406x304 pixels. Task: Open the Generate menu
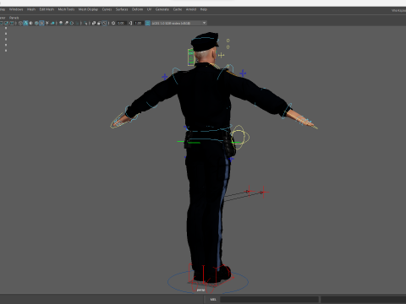(x=162, y=9)
